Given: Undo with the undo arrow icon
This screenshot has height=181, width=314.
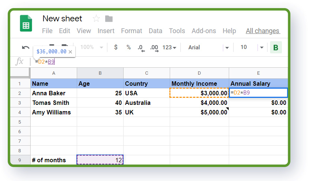Looking at the screenshot, I should [x=25, y=47].
